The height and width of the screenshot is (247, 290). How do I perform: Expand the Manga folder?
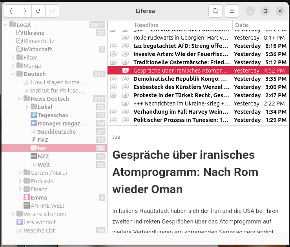pos(13,66)
